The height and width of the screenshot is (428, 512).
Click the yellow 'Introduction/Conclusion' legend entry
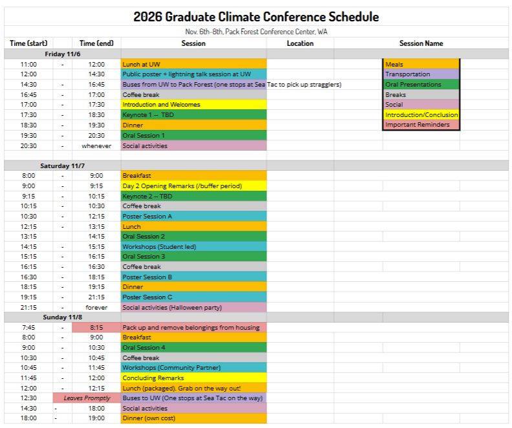pyautogui.click(x=421, y=114)
